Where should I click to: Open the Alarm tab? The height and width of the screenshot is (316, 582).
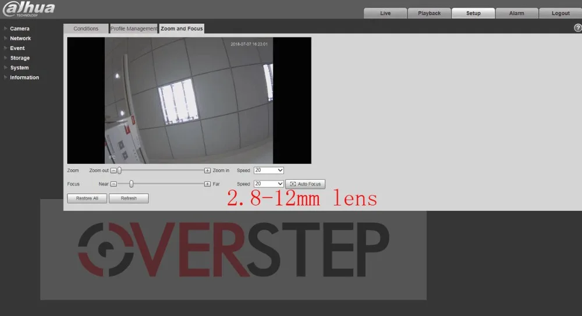click(517, 13)
